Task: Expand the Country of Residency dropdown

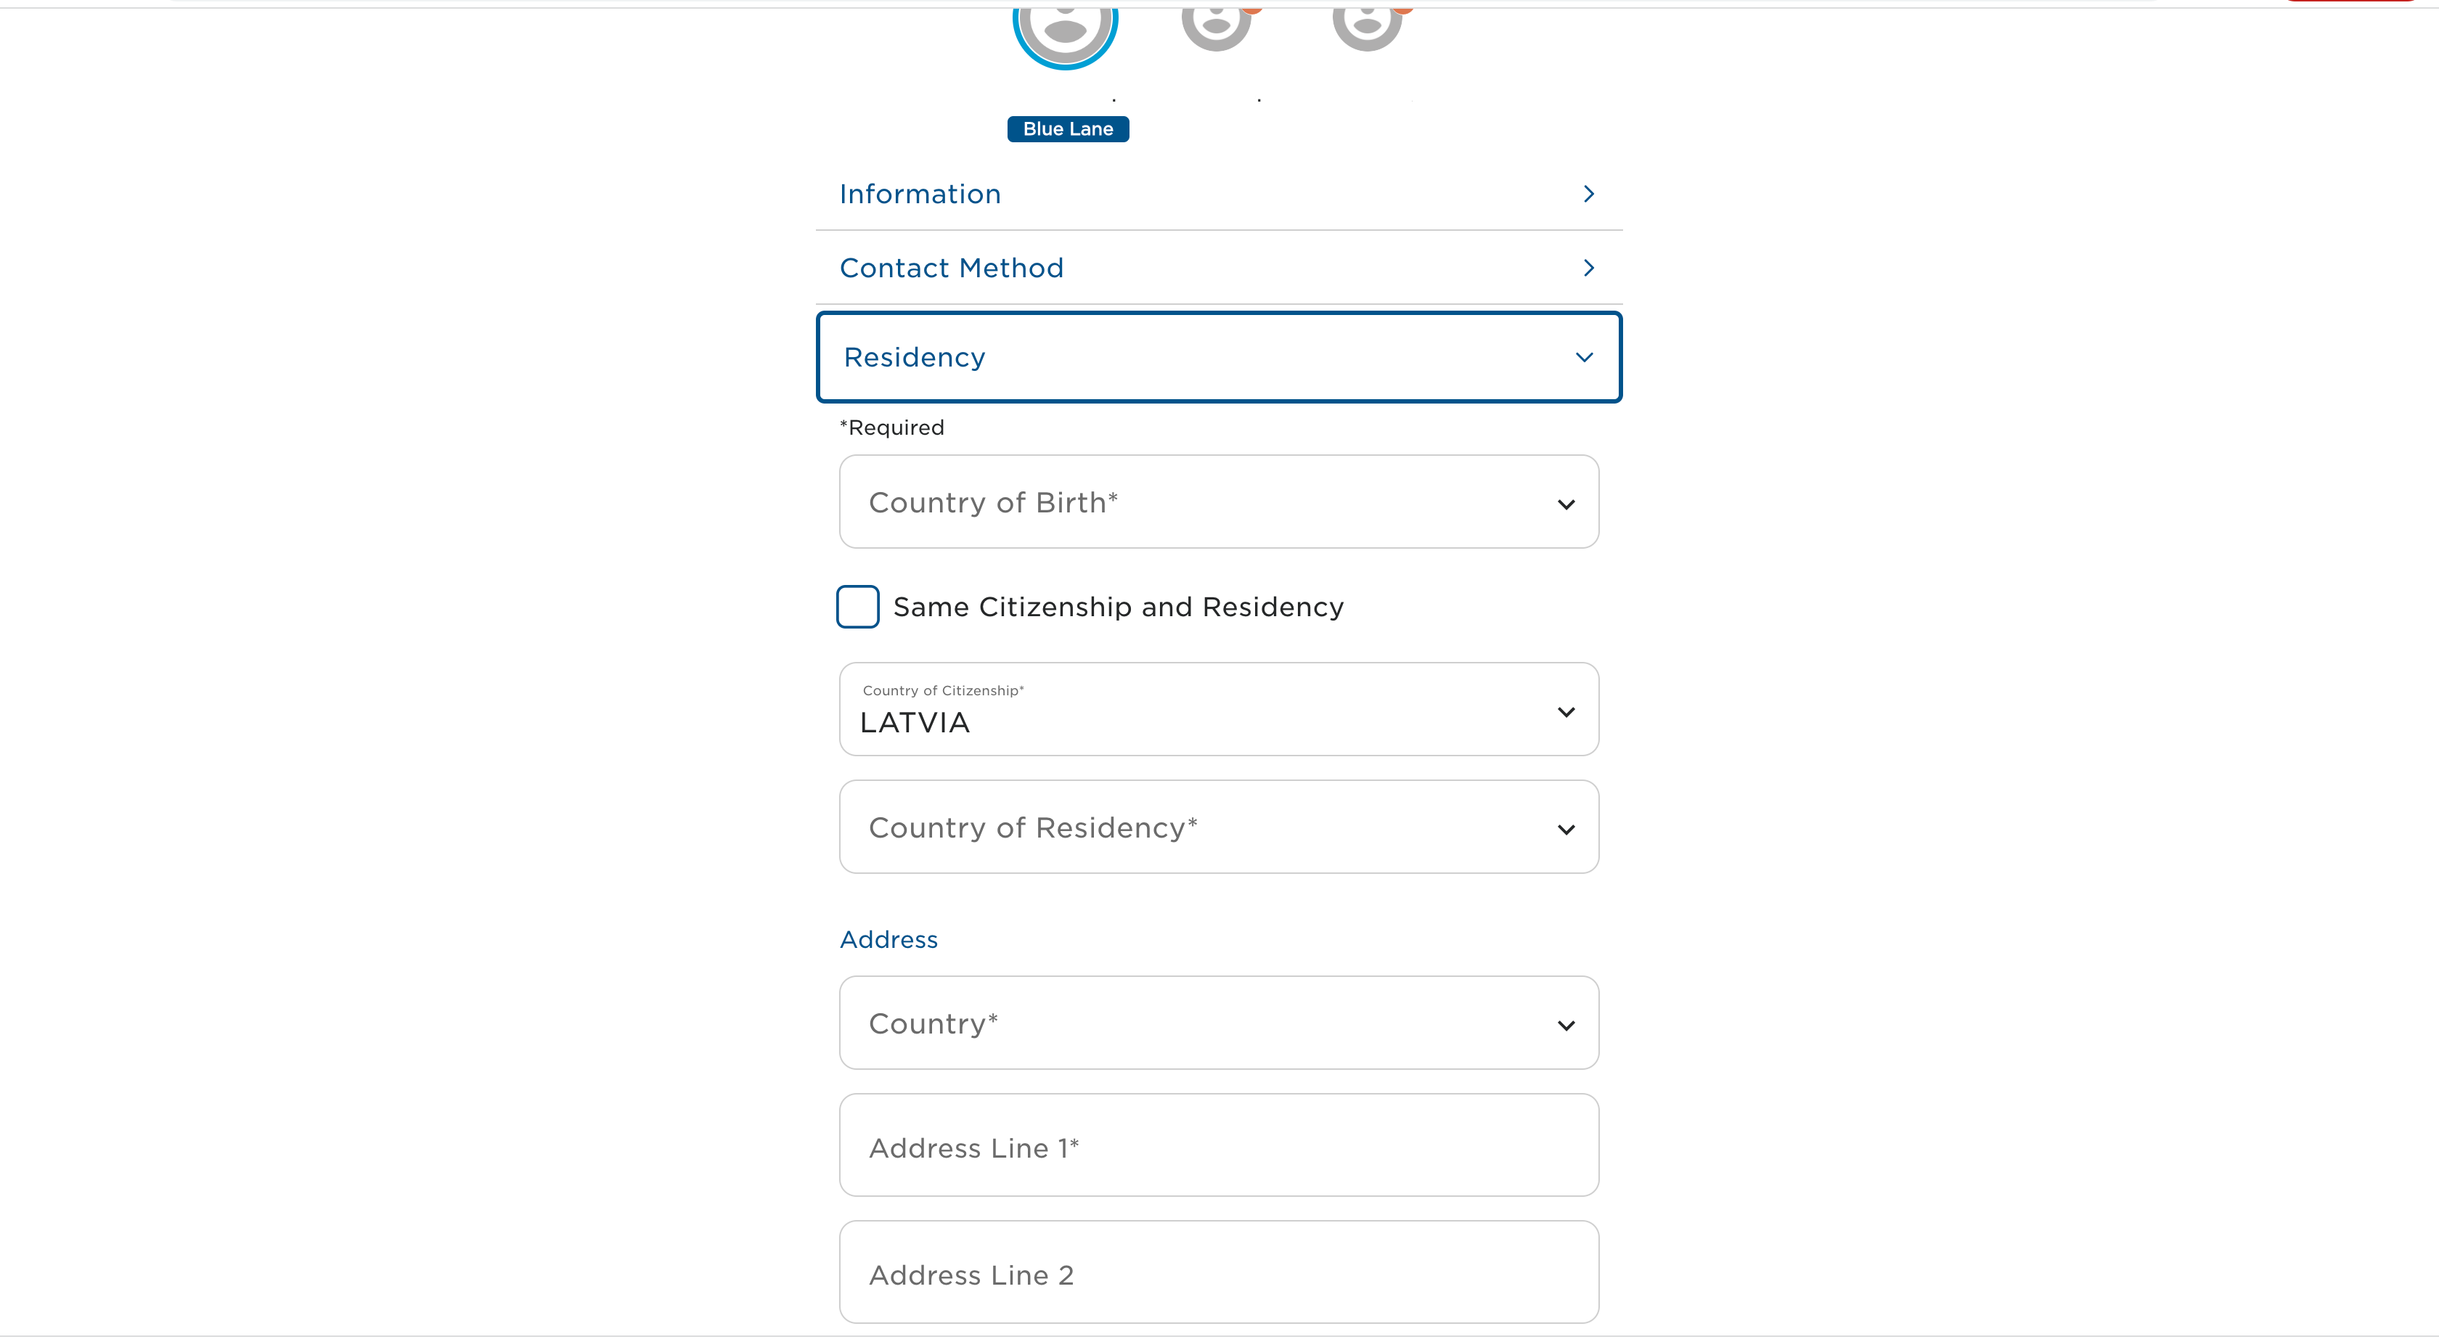Action: point(1219,828)
